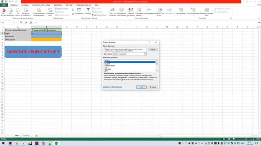Click the From Web (Из Интернета) icon
This screenshot has height=146, width=261.
tap(11, 12)
